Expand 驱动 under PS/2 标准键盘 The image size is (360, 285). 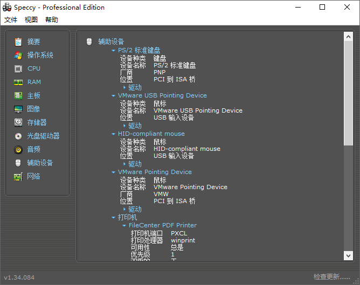pyautogui.click(x=124, y=87)
